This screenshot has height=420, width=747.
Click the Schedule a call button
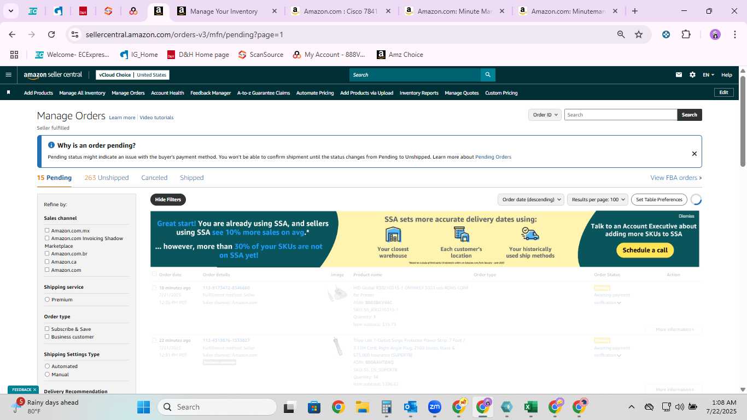click(645, 250)
